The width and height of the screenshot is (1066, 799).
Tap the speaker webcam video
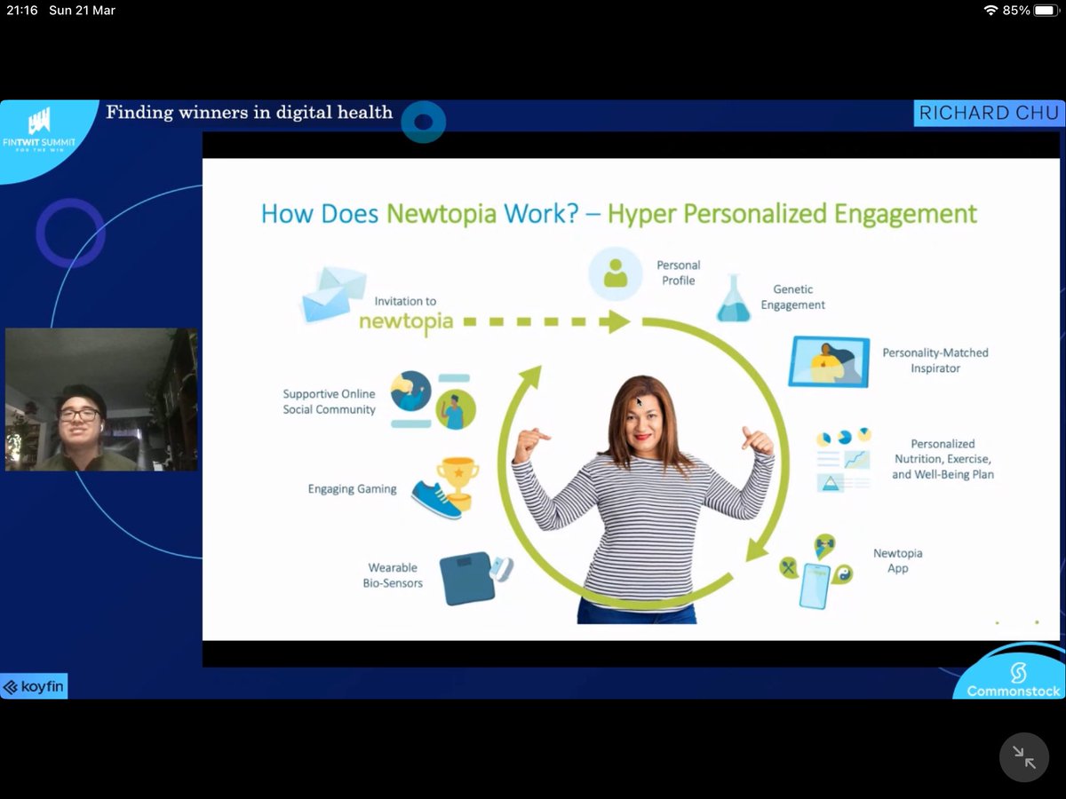(x=101, y=399)
